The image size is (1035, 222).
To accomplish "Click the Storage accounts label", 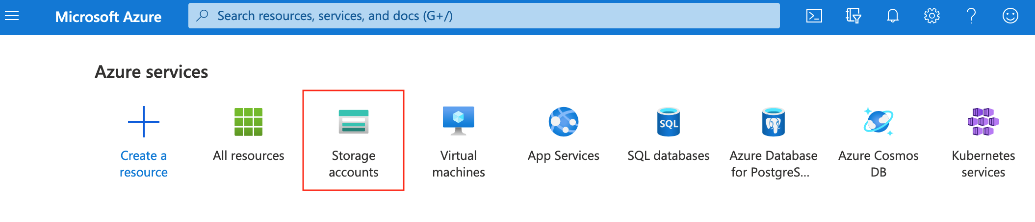I will (354, 164).
